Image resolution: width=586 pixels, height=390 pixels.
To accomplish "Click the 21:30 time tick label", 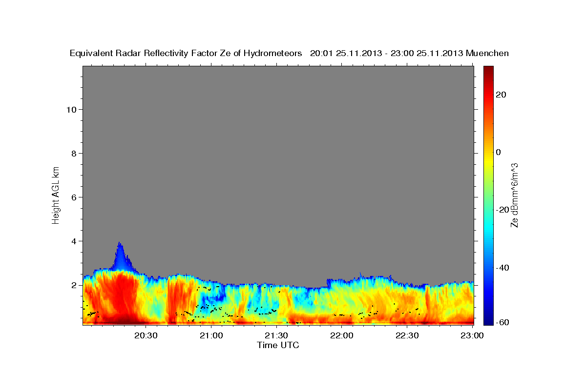I will 276,335.
